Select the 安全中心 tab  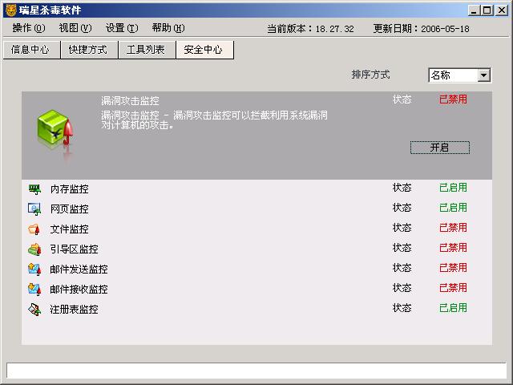click(x=205, y=50)
